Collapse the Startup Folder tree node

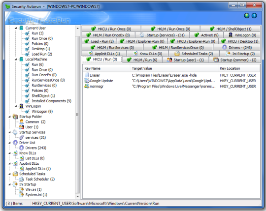10,117
